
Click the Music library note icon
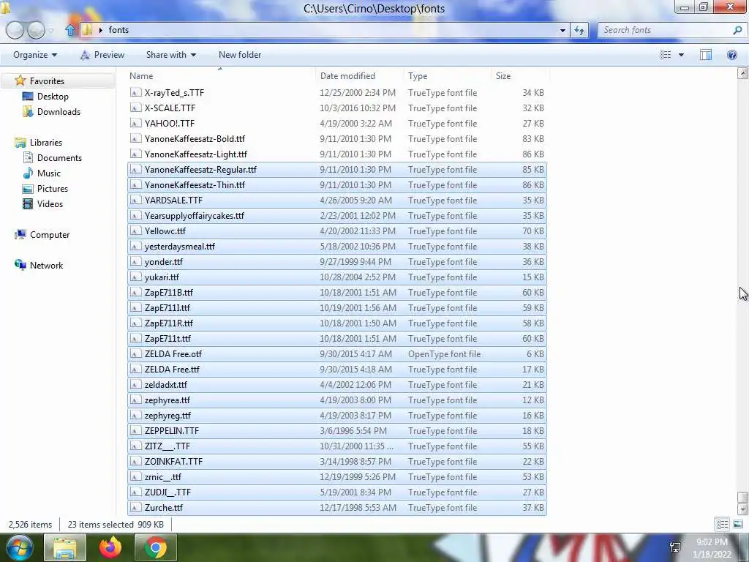(x=29, y=173)
